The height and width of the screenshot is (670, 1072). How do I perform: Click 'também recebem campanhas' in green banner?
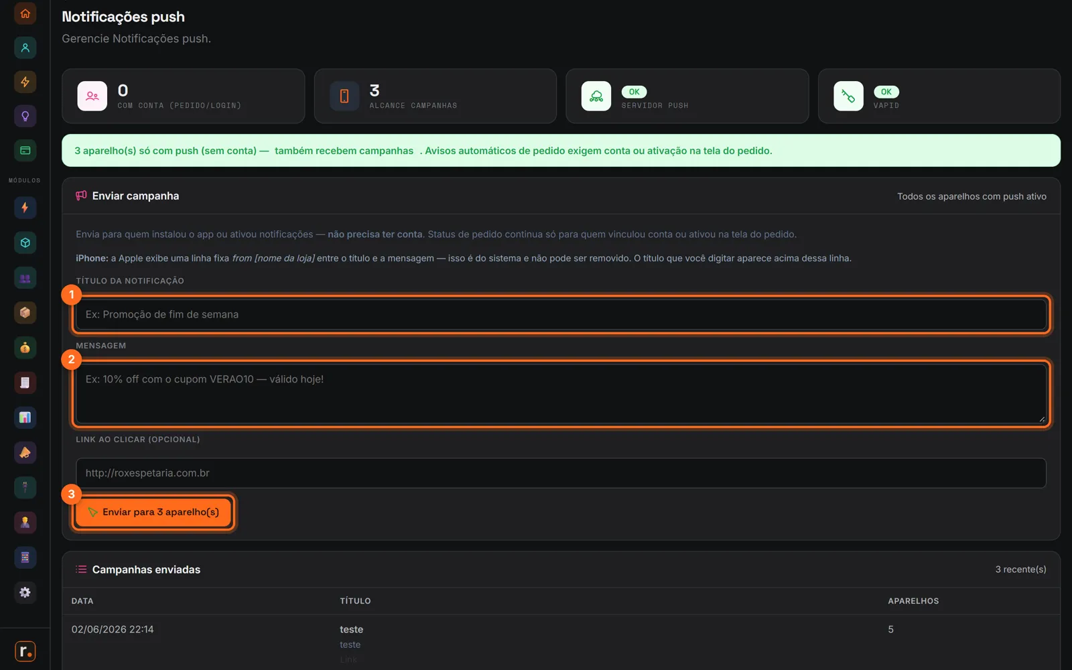click(x=344, y=151)
